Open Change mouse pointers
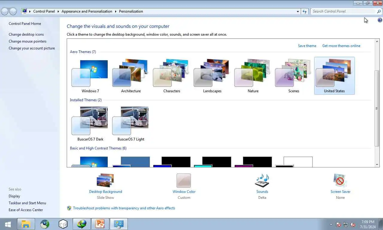Screen dimensions: 383x230 click(28, 41)
